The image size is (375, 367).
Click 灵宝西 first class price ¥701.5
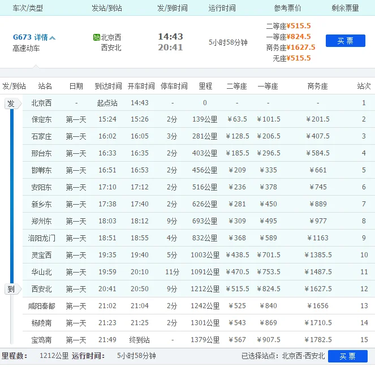(269, 255)
